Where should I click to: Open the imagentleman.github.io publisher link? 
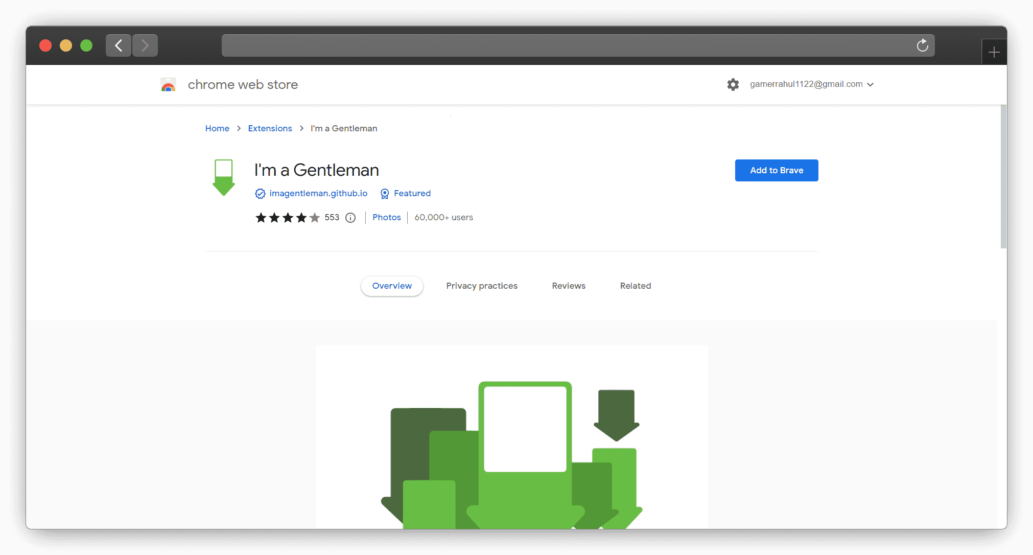[x=318, y=193]
